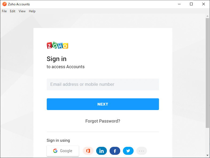The width and height of the screenshot is (210, 158).
Task: Sign in using Twitter icon
Action: [128, 151]
